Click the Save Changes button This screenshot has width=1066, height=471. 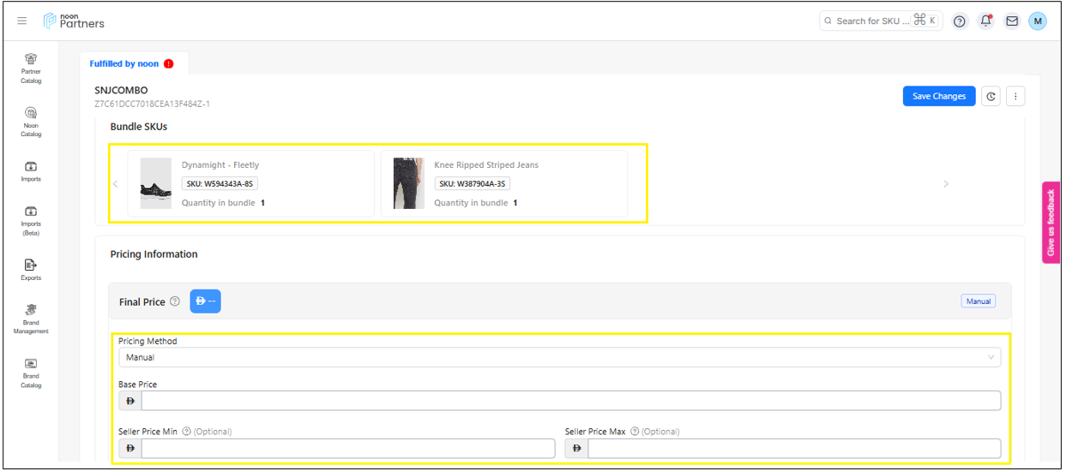coord(938,97)
